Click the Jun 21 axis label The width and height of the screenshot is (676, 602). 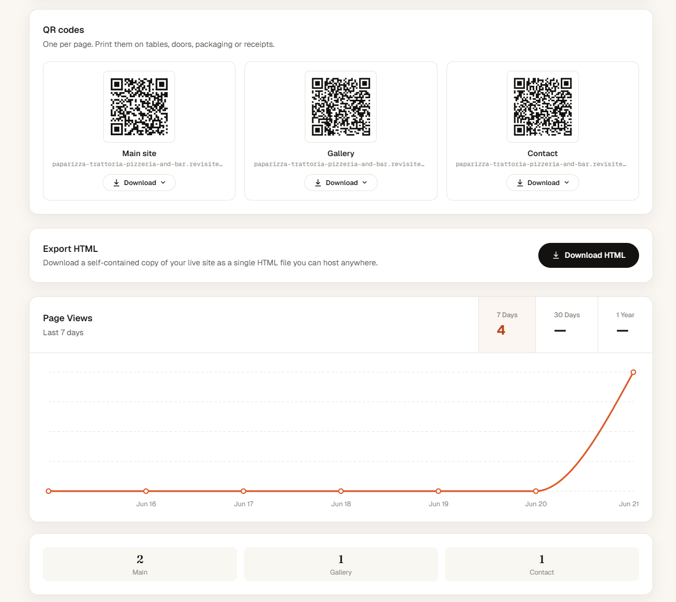pyautogui.click(x=629, y=504)
